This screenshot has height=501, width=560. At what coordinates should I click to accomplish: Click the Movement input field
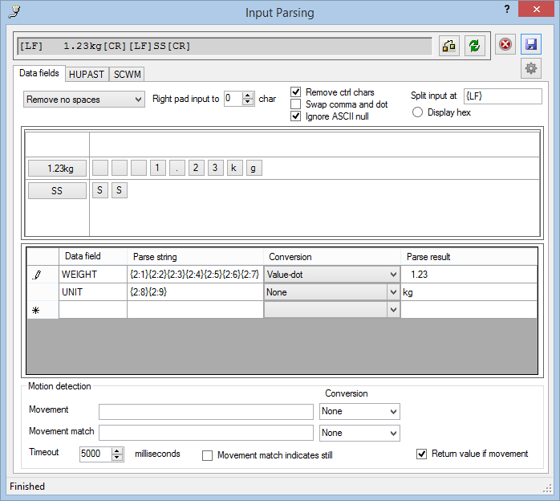[206, 412]
